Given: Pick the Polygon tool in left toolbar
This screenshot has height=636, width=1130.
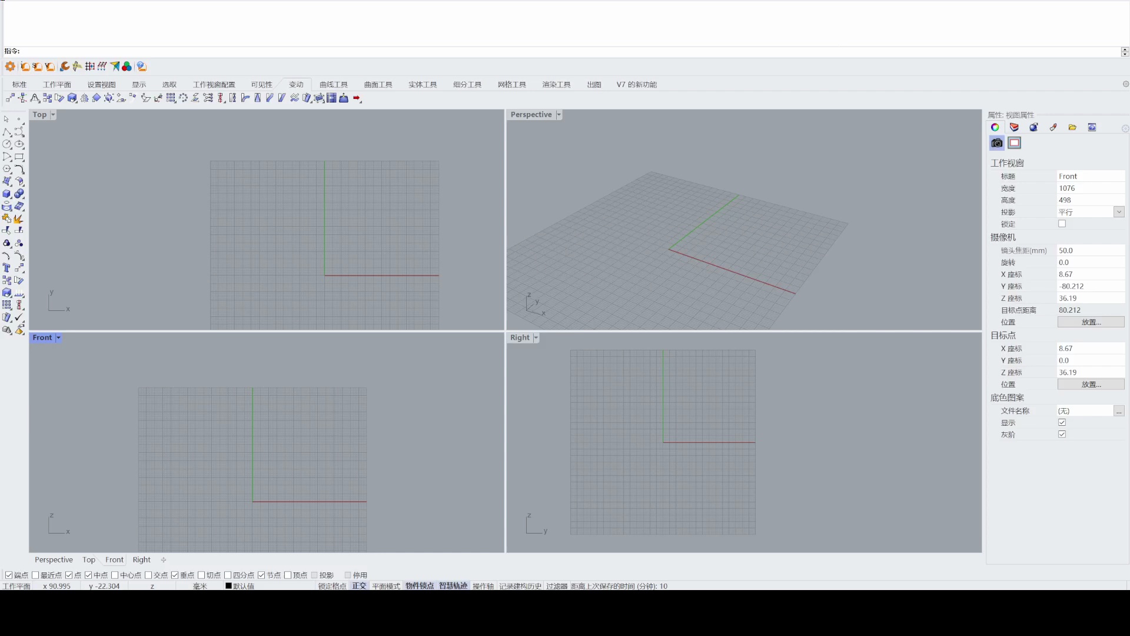Looking at the screenshot, I should pyautogui.click(x=6, y=169).
